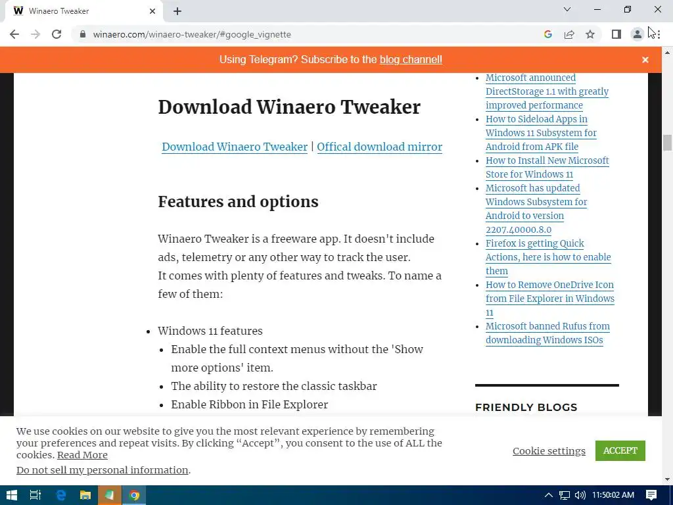This screenshot has height=505, width=673.
Task: Launch Edge from the taskbar
Action: pyautogui.click(x=60, y=495)
